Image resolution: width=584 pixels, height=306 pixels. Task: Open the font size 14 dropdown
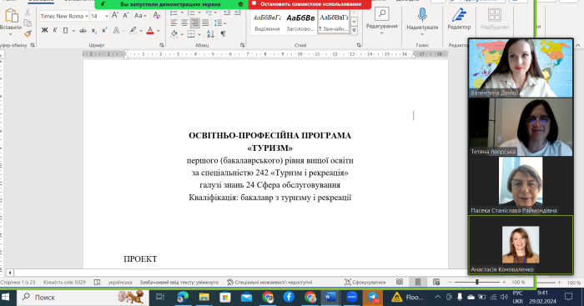pos(107,16)
